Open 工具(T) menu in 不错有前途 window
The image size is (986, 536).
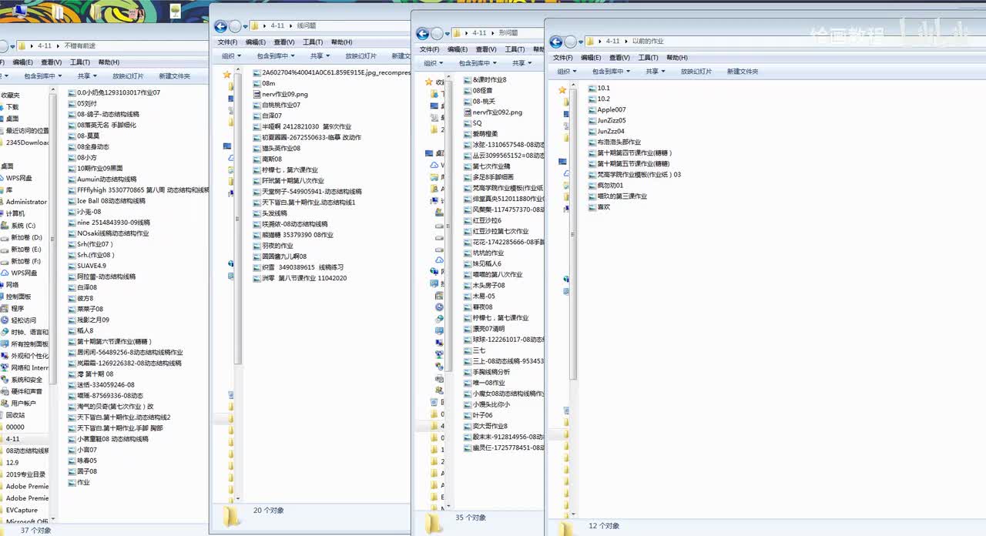coord(80,62)
